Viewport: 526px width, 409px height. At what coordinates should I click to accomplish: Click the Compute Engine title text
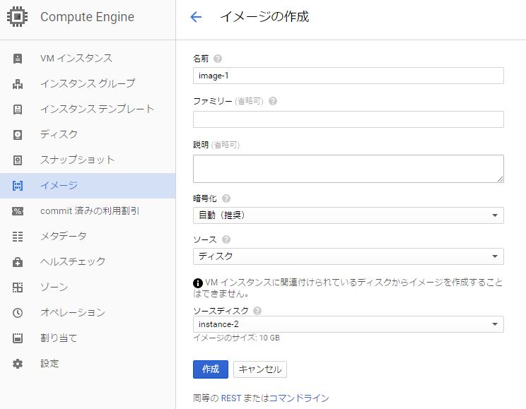coord(87,17)
